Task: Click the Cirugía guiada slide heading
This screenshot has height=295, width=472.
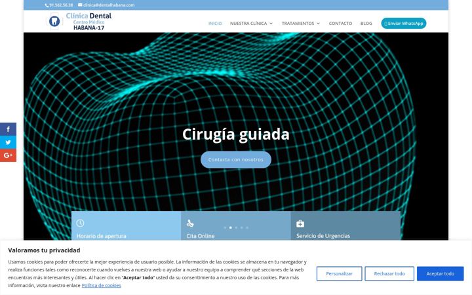Action: click(x=236, y=134)
